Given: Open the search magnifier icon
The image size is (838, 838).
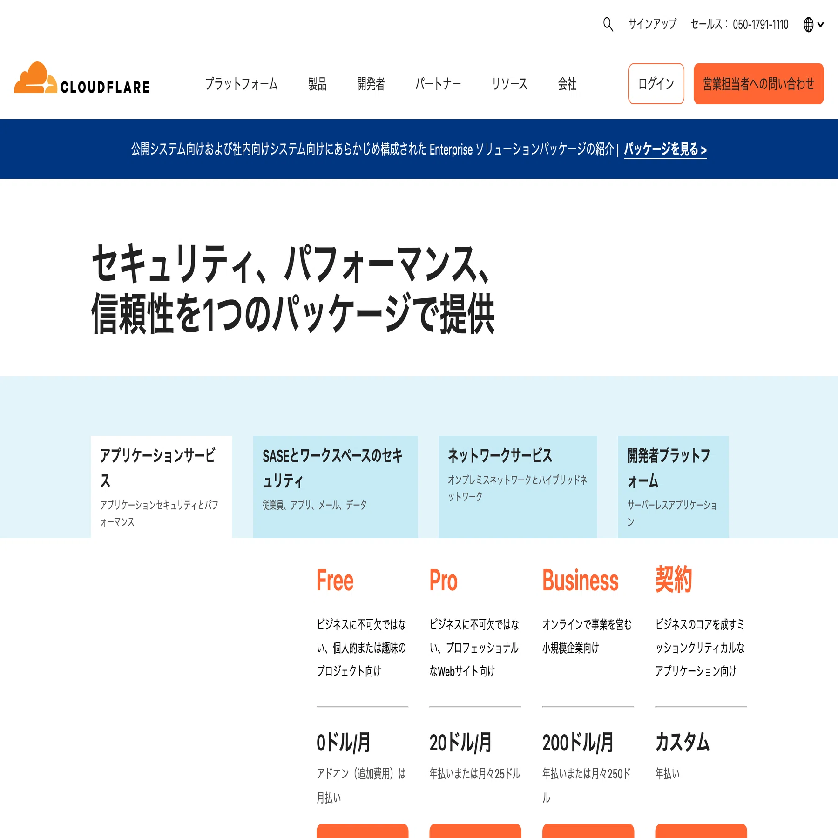Looking at the screenshot, I should click(608, 24).
